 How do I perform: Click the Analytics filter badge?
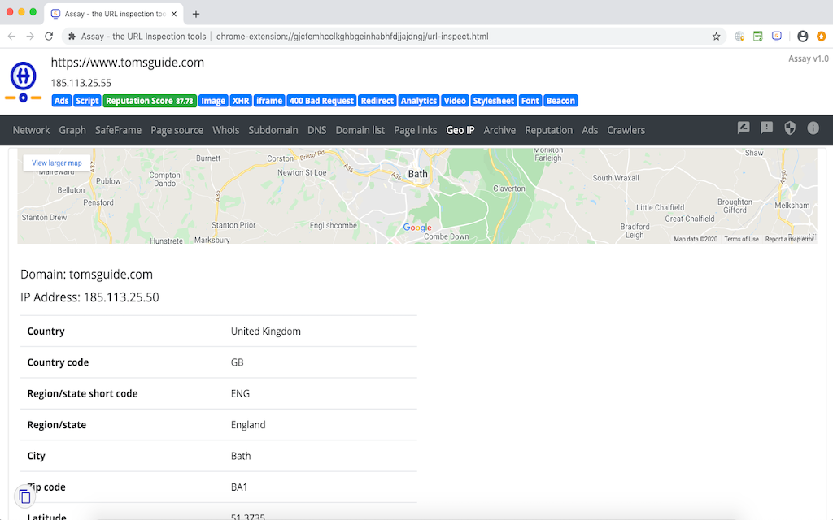419,101
